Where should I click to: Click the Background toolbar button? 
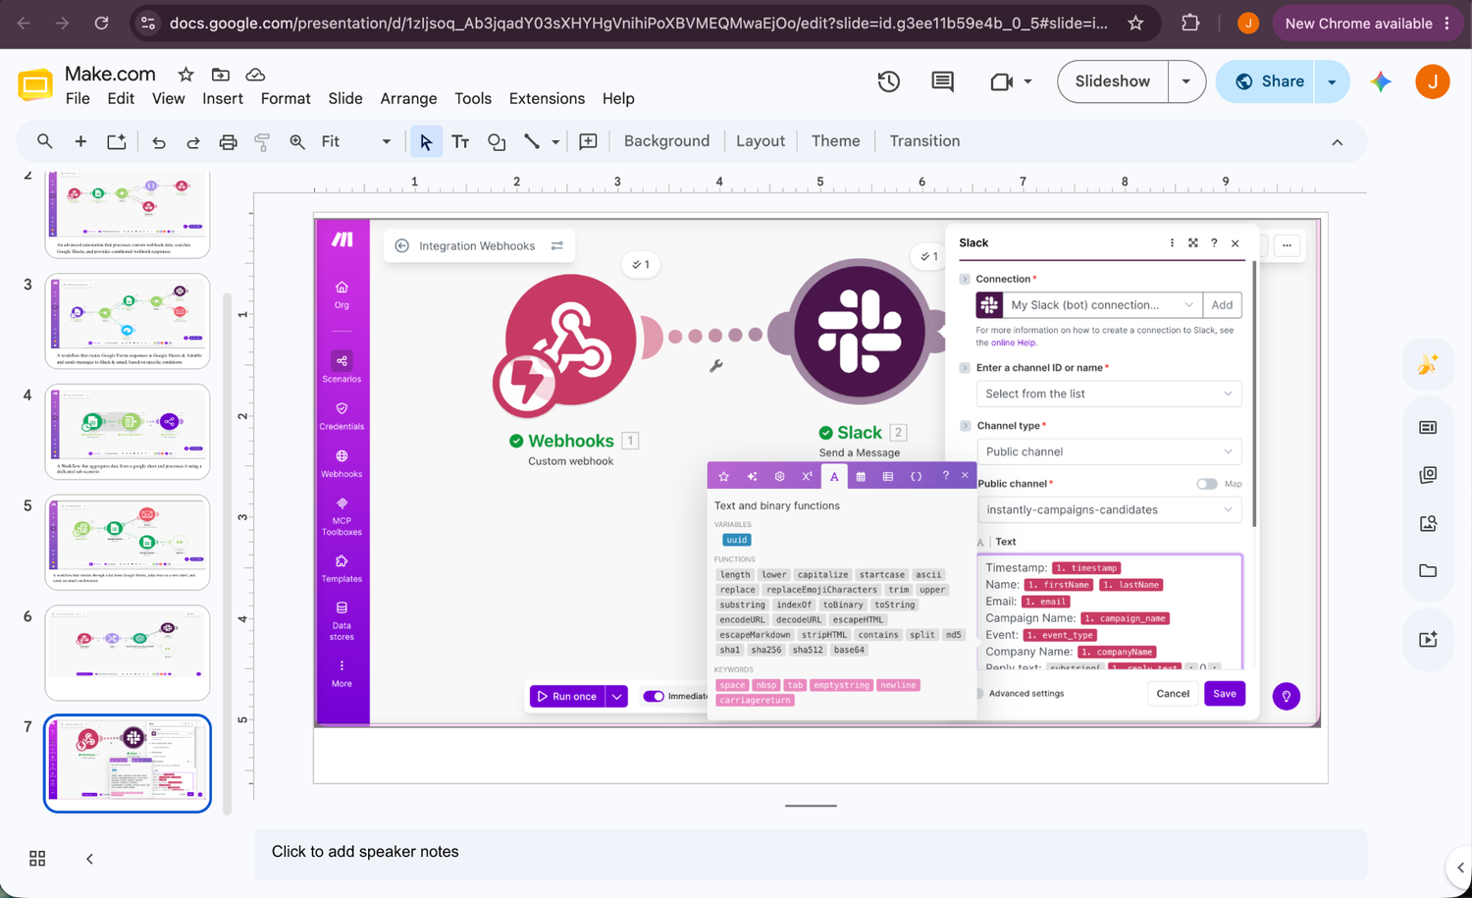tap(666, 141)
